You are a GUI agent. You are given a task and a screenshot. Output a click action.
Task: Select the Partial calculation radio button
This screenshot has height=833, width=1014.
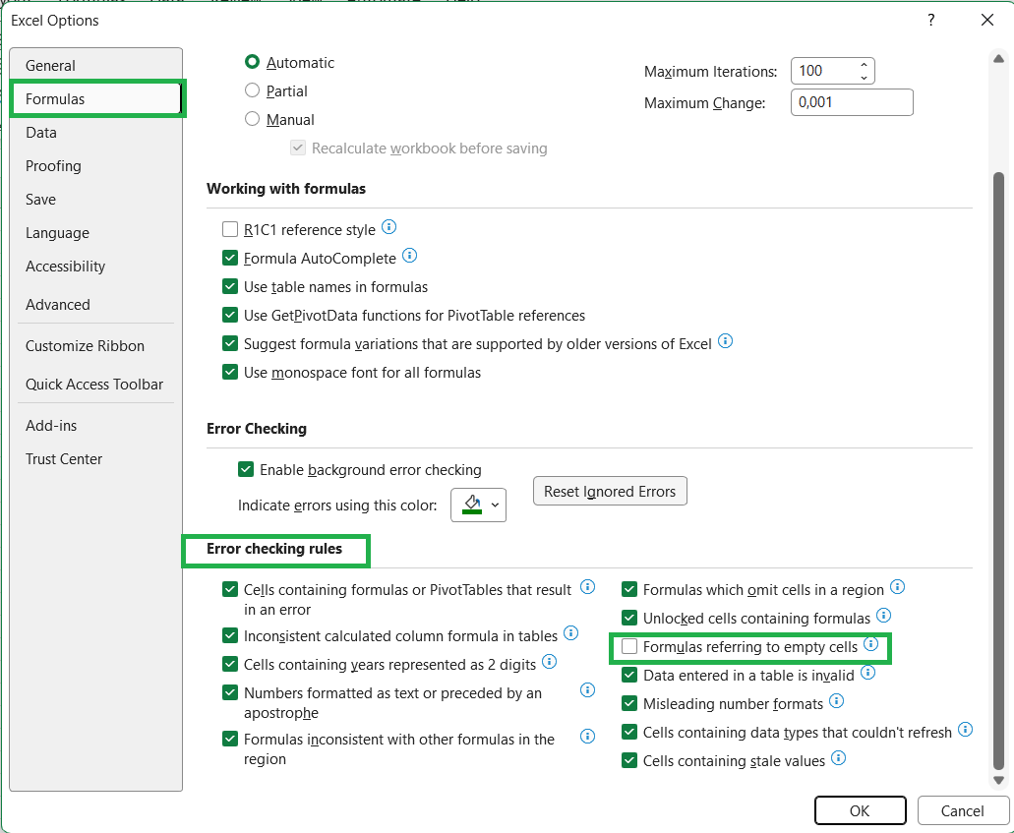click(252, 90)
